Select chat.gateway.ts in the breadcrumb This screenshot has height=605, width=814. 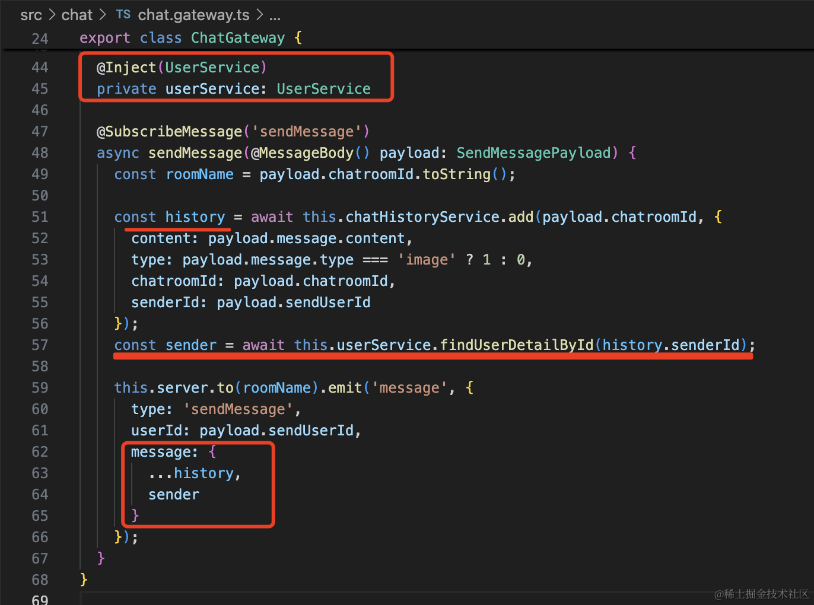pos(193,15)
